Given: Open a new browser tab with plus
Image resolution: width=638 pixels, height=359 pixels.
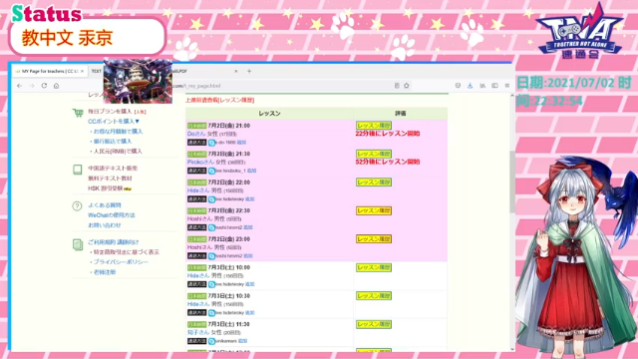Looking at the screenshot, I should 249,71.
